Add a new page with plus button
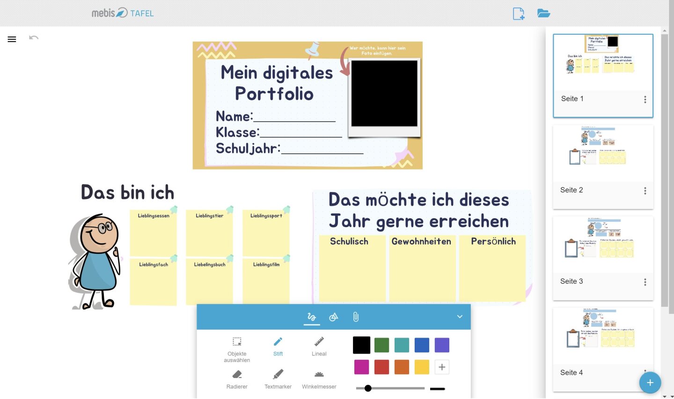 tap(650, 383)
